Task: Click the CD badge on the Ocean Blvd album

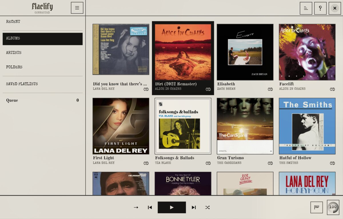Action: (146, 90)
